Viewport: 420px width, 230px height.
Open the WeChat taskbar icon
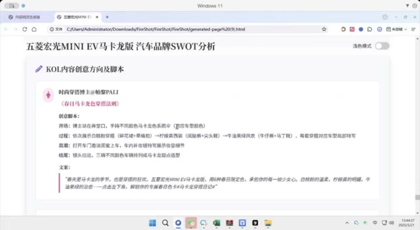pos(191,223)
